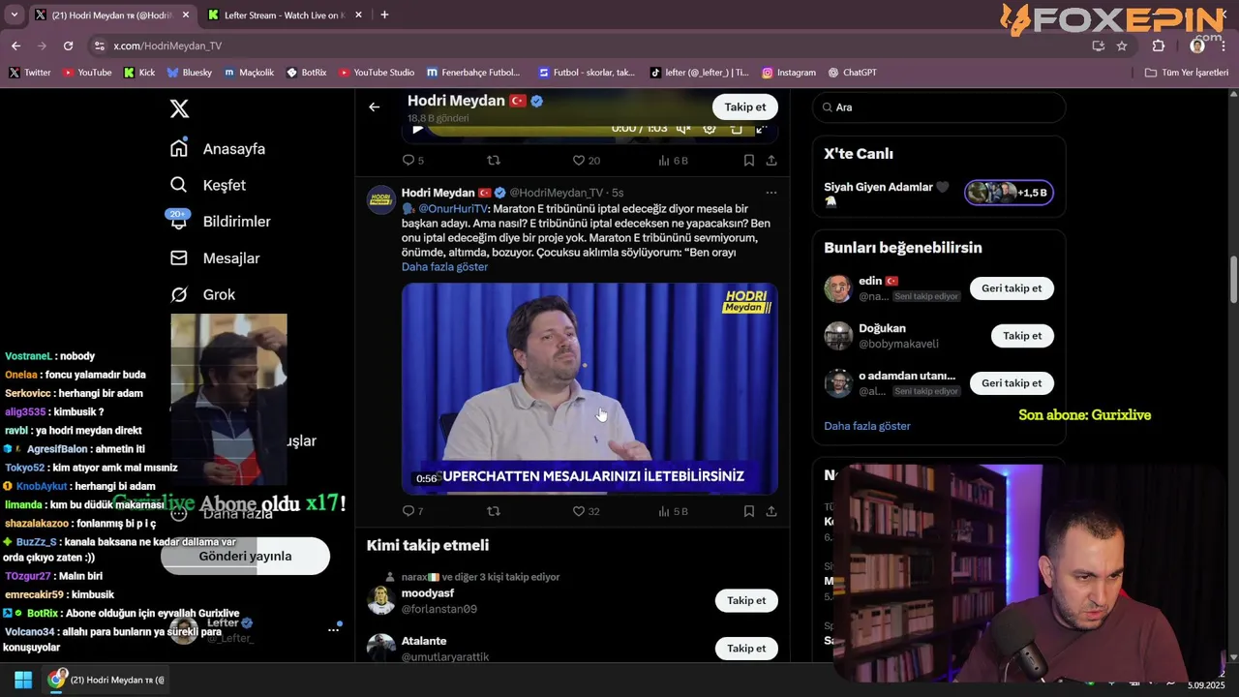Open the @OnurHuriTV mention link
1239x697 pixels.
(x=453, y=209)
